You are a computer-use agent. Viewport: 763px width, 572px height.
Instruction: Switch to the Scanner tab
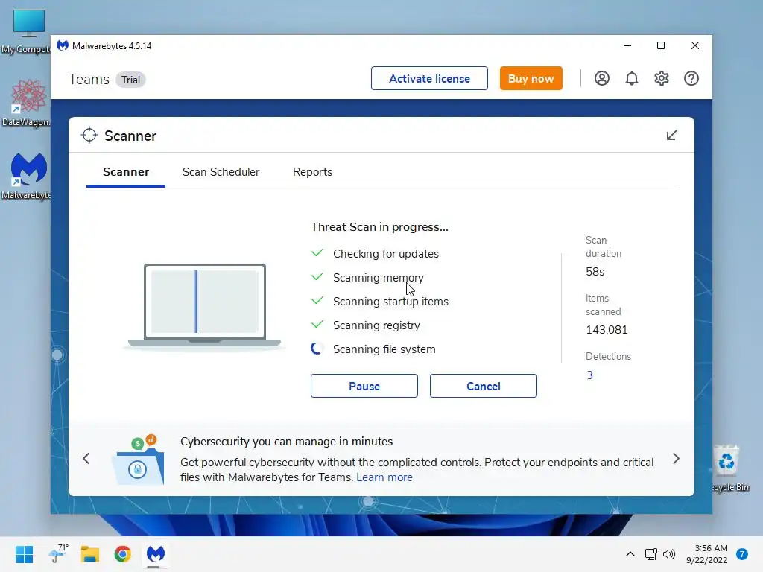[126, 172]
